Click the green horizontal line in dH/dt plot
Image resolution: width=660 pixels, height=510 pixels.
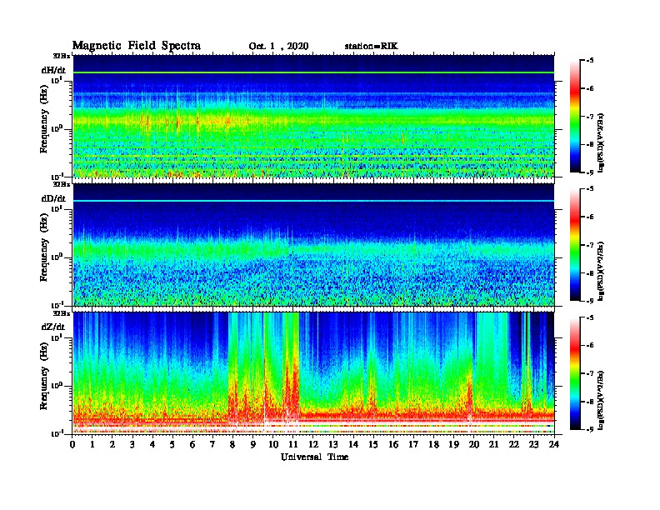pyautogui.click(x=313, y=72)
